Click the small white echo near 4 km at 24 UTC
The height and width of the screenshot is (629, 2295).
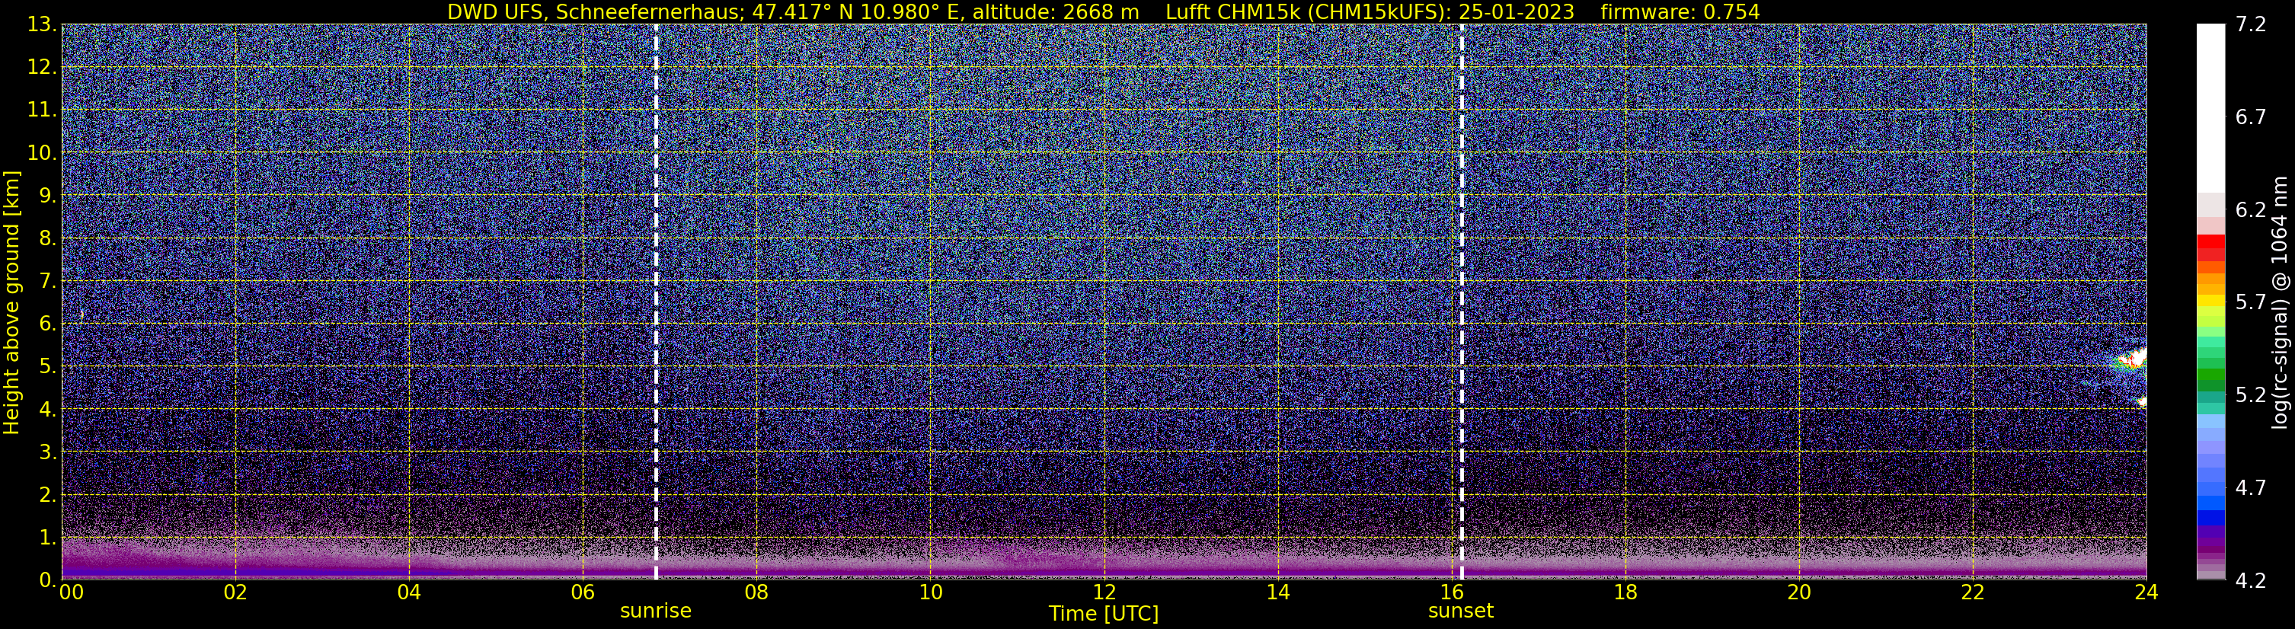pyautogui.click(x=2142, y=402)
